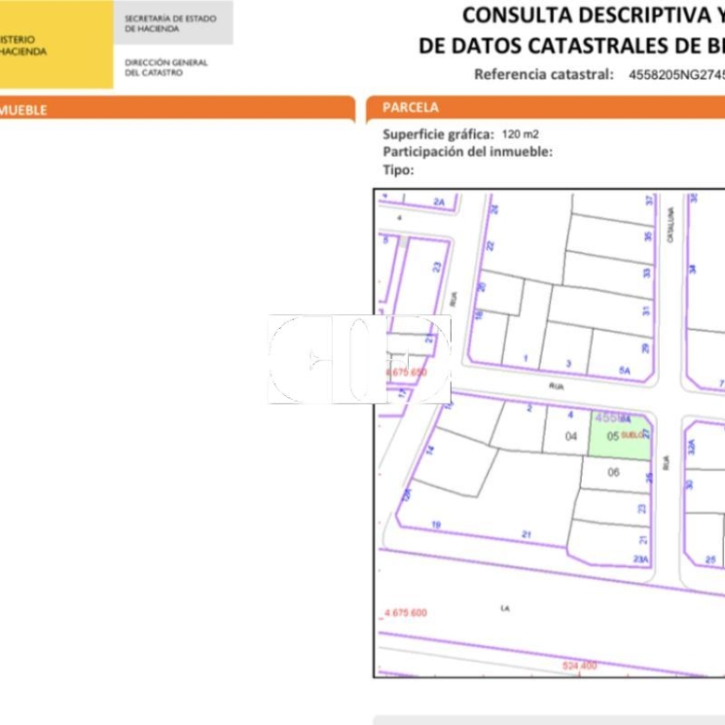Select parcel 06 on the map
The width and height of the screenshot is (725, 725).
coord(614,473)
